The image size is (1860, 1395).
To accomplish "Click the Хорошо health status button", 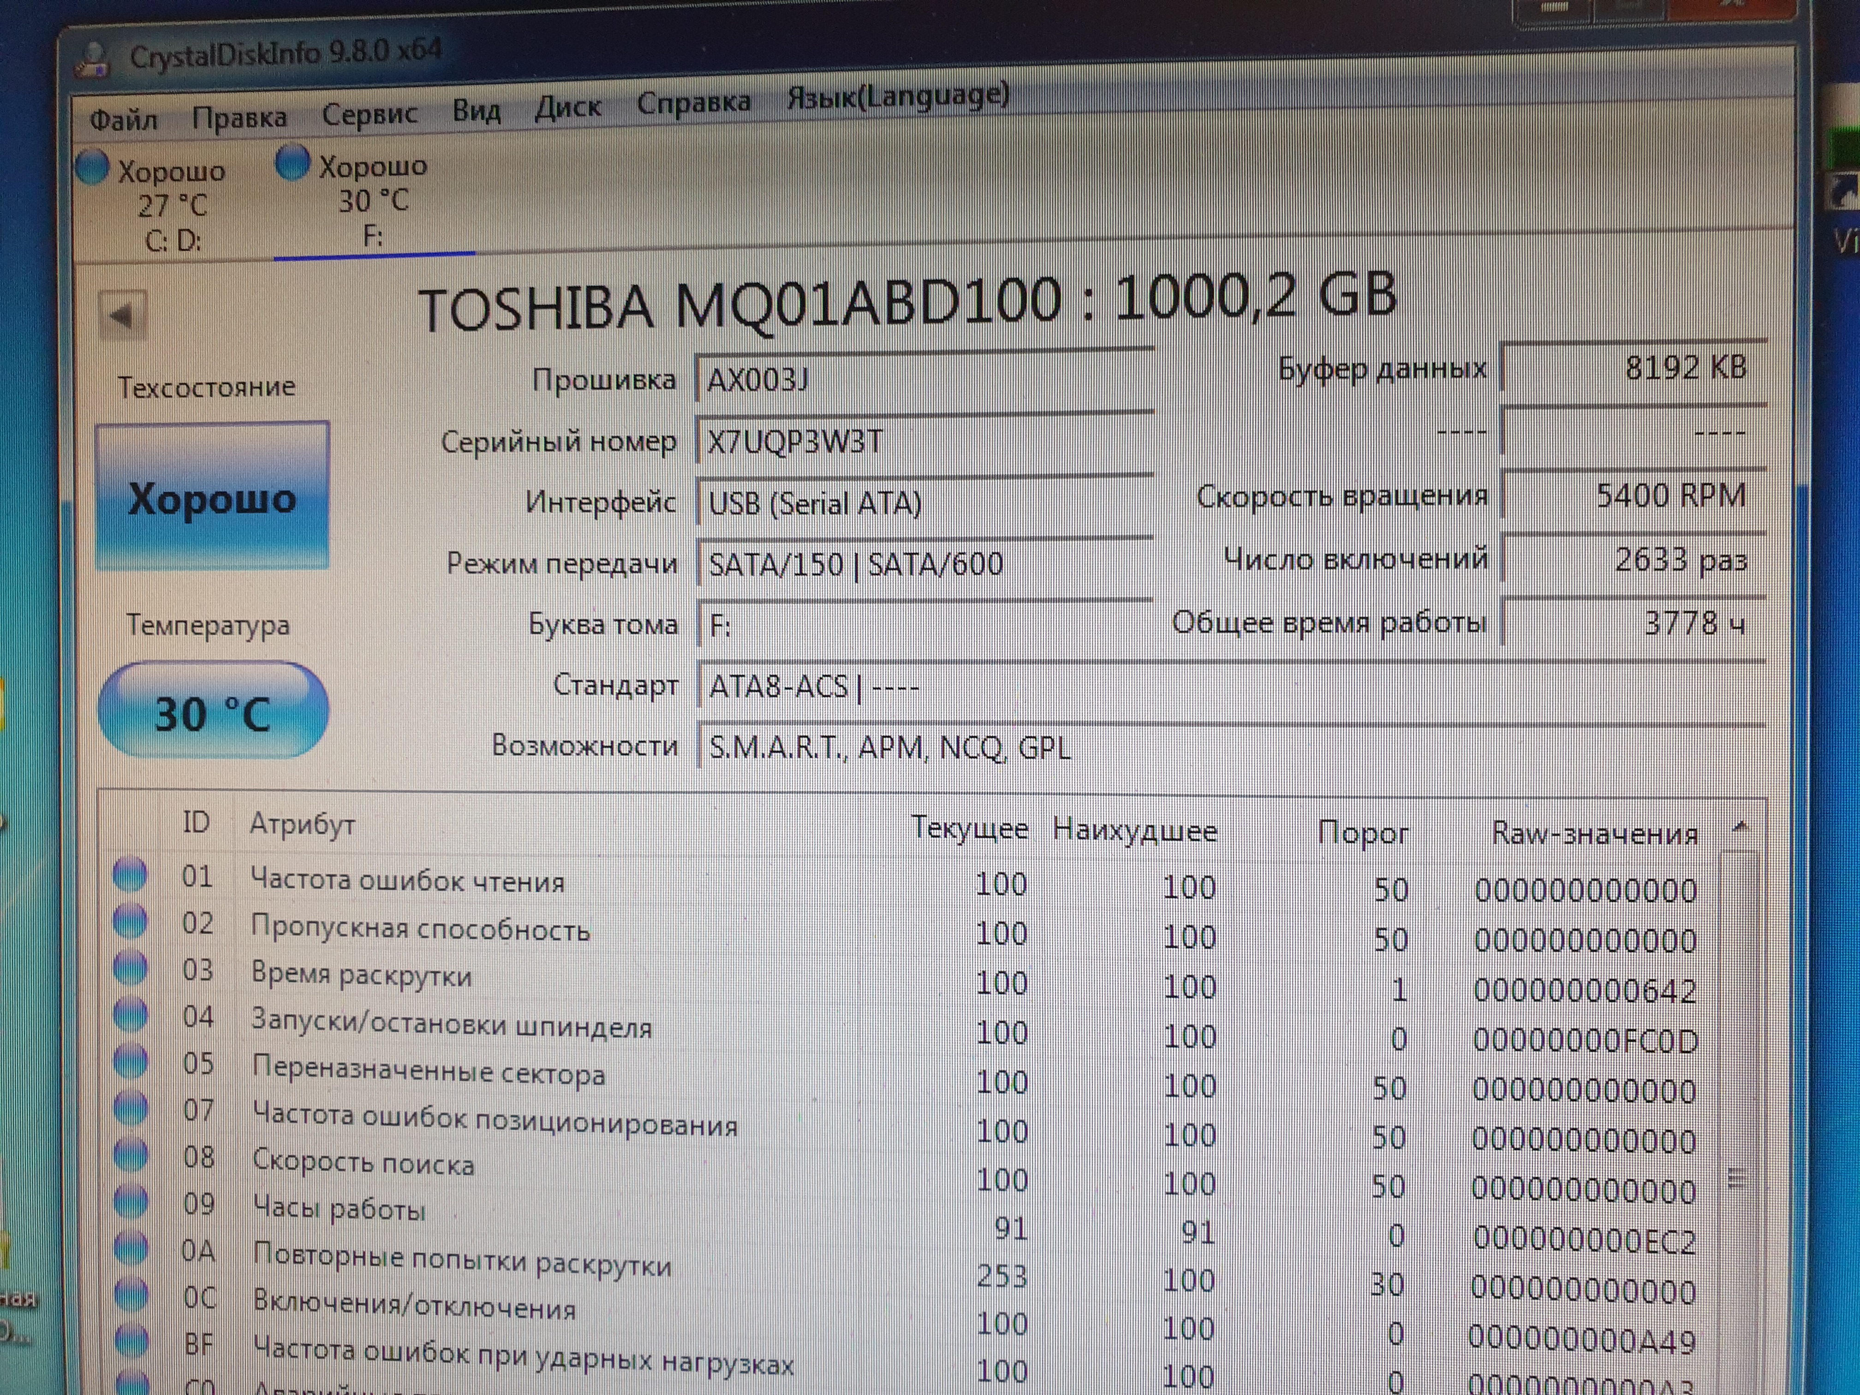I will (212, 497).
